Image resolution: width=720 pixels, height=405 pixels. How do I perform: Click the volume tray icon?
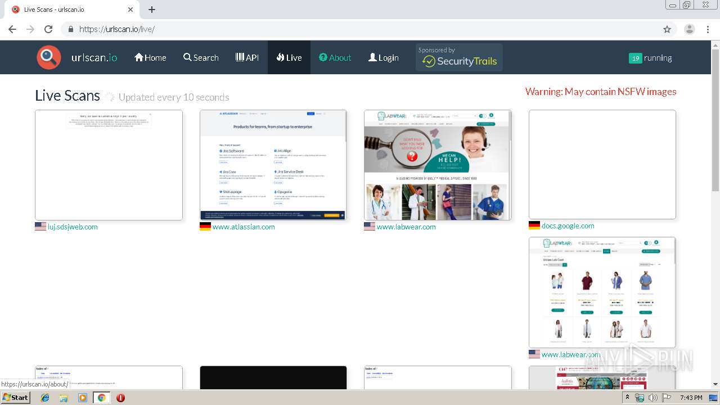tap(653, 398)
